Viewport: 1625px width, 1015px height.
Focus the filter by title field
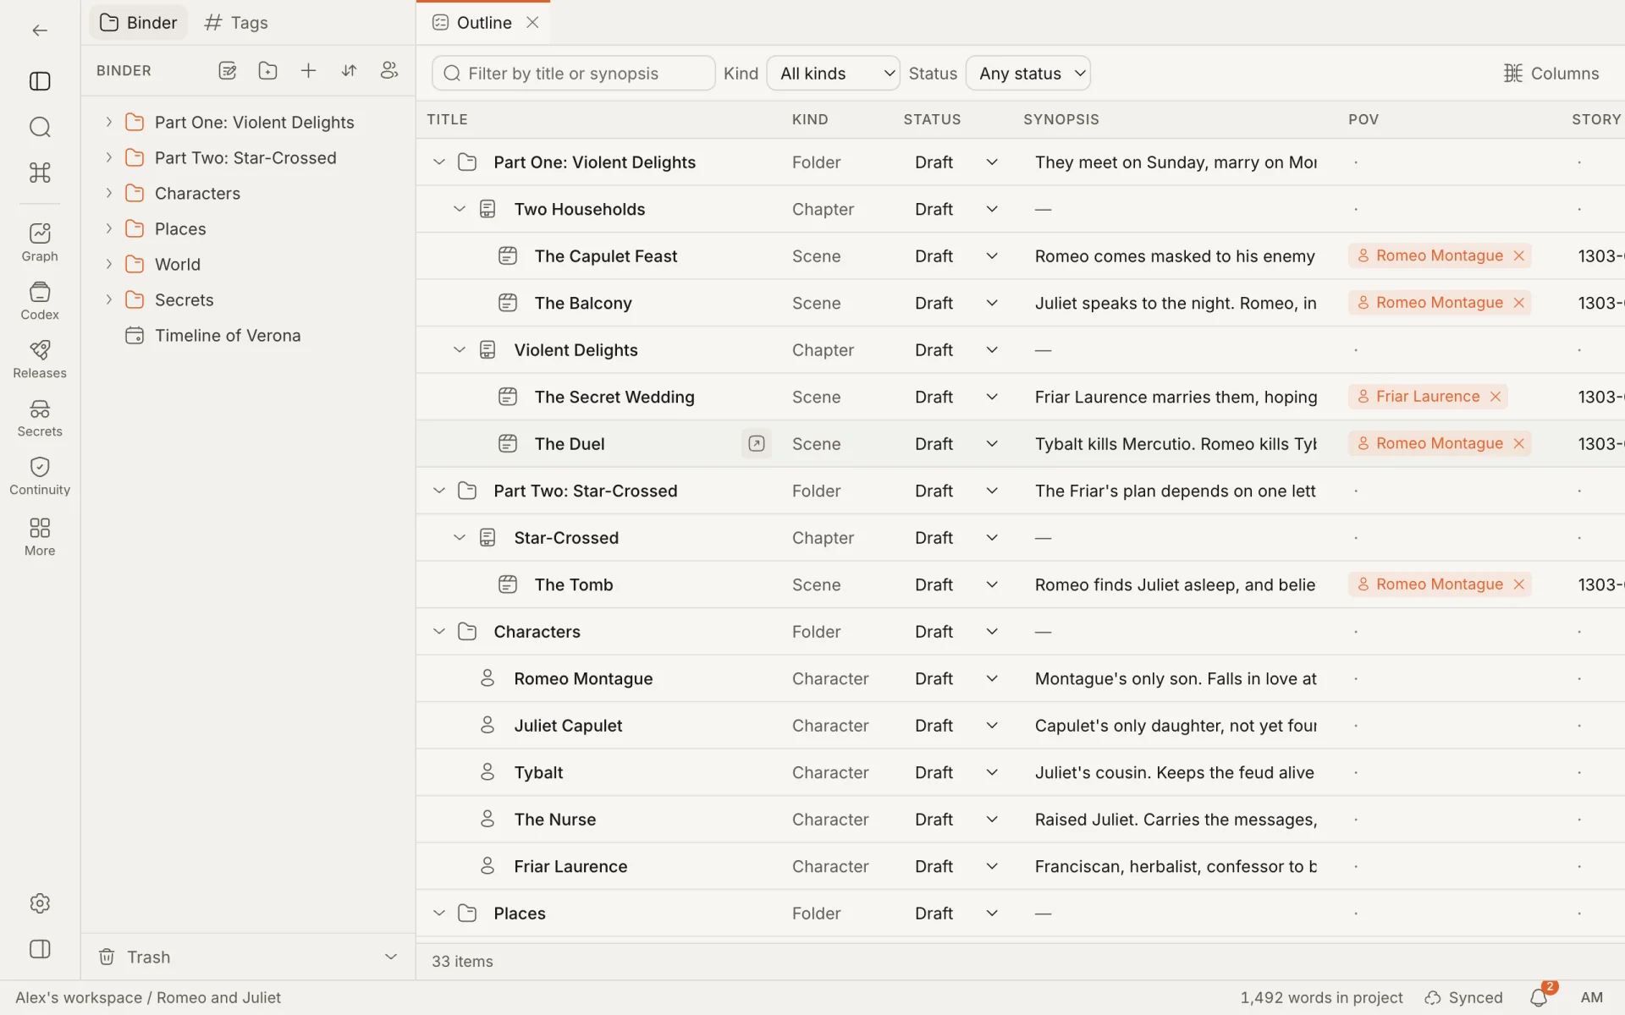(x=573, y=74)
